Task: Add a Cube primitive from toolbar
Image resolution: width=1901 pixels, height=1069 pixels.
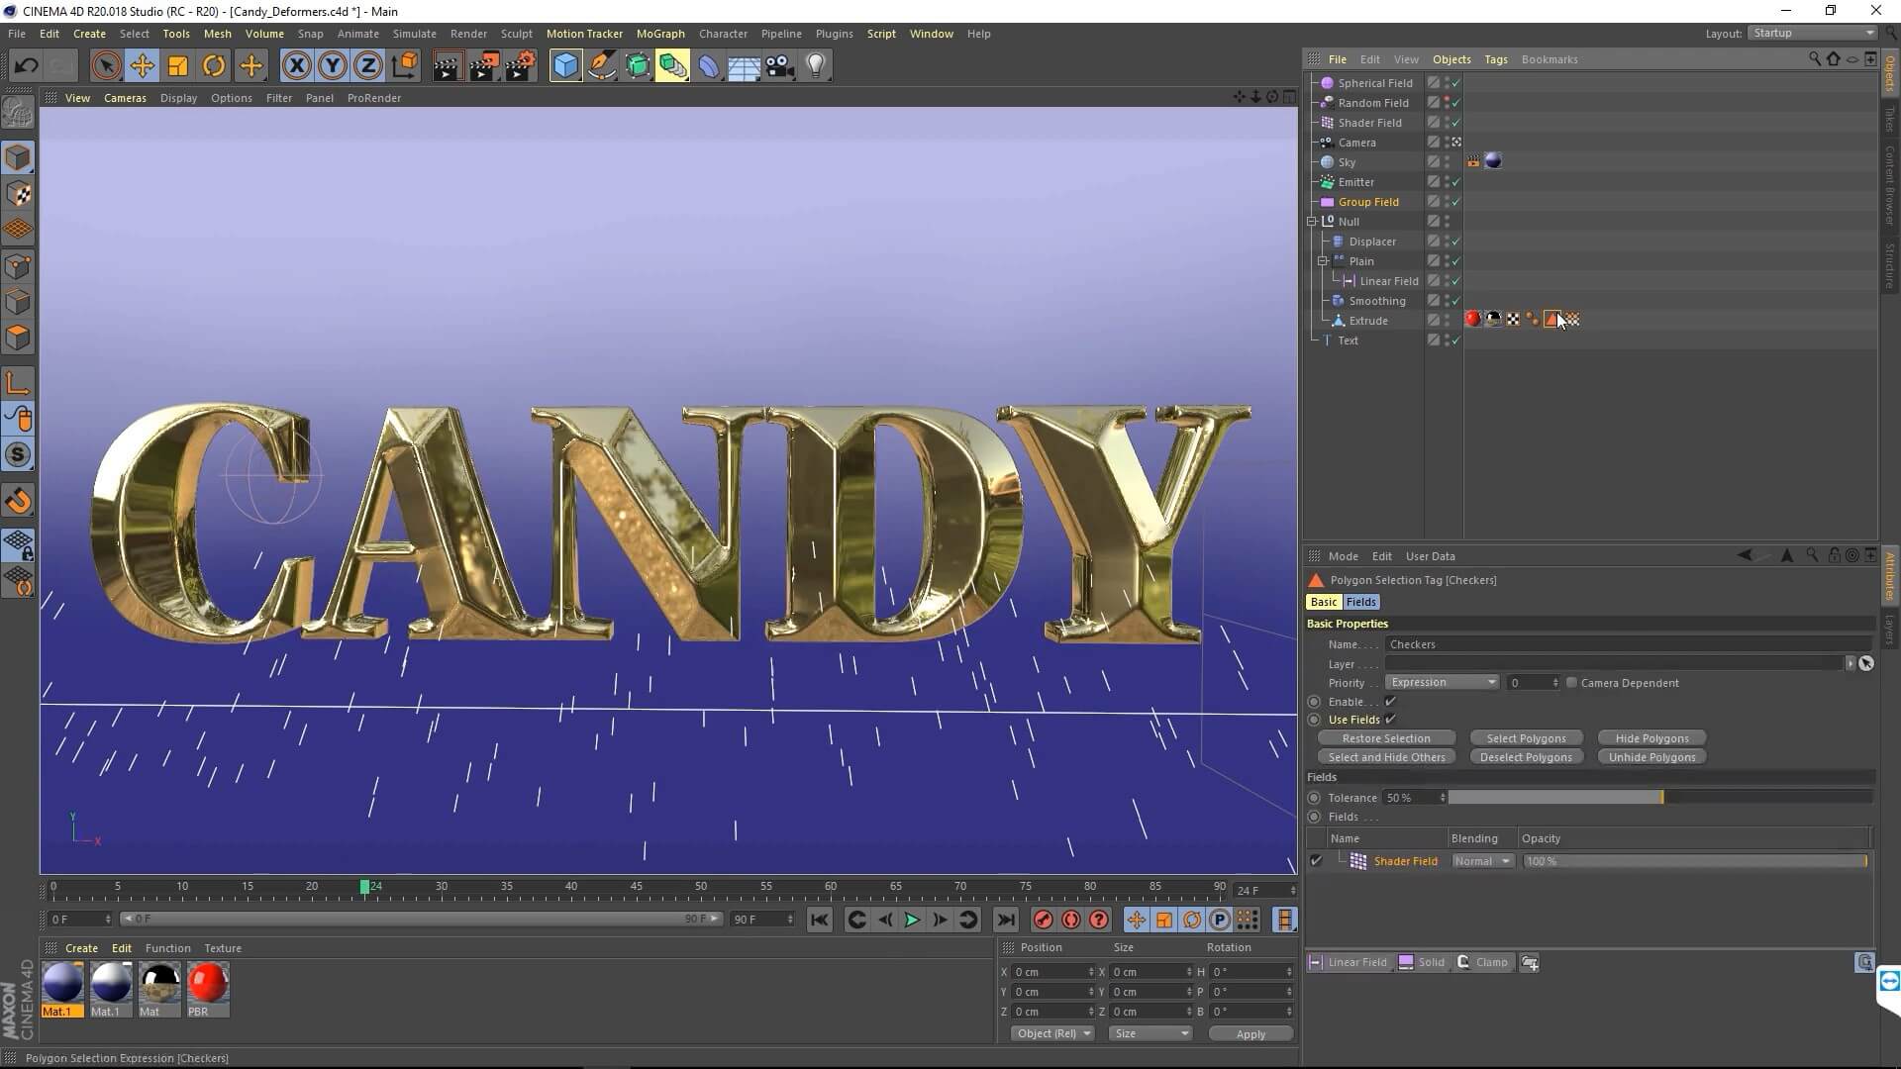Action: [x=565, y=66]
